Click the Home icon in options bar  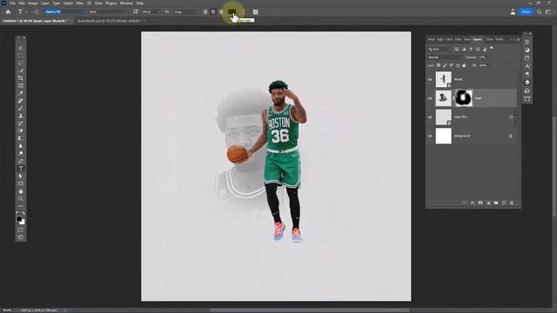[x=8, y=11]
